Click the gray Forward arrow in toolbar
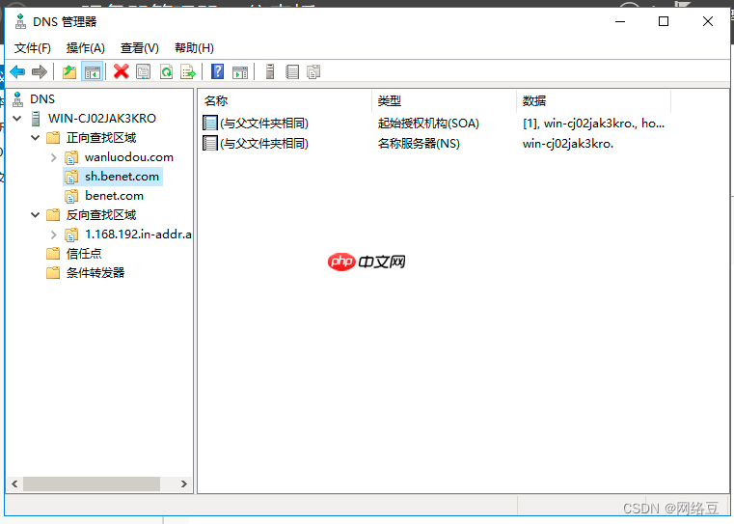This screenshot has height=524, width=734. 40,71
